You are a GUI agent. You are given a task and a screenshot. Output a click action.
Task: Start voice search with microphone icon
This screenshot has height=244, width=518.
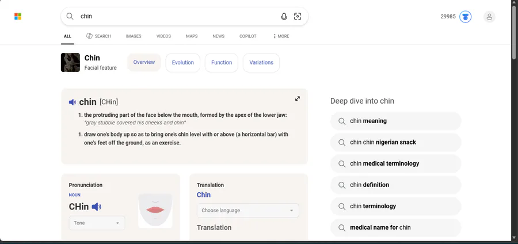[x=284, y=17]
